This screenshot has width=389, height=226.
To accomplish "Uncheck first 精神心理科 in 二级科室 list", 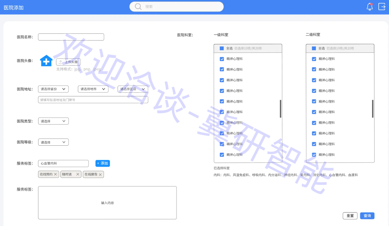I will pos(314,59).
